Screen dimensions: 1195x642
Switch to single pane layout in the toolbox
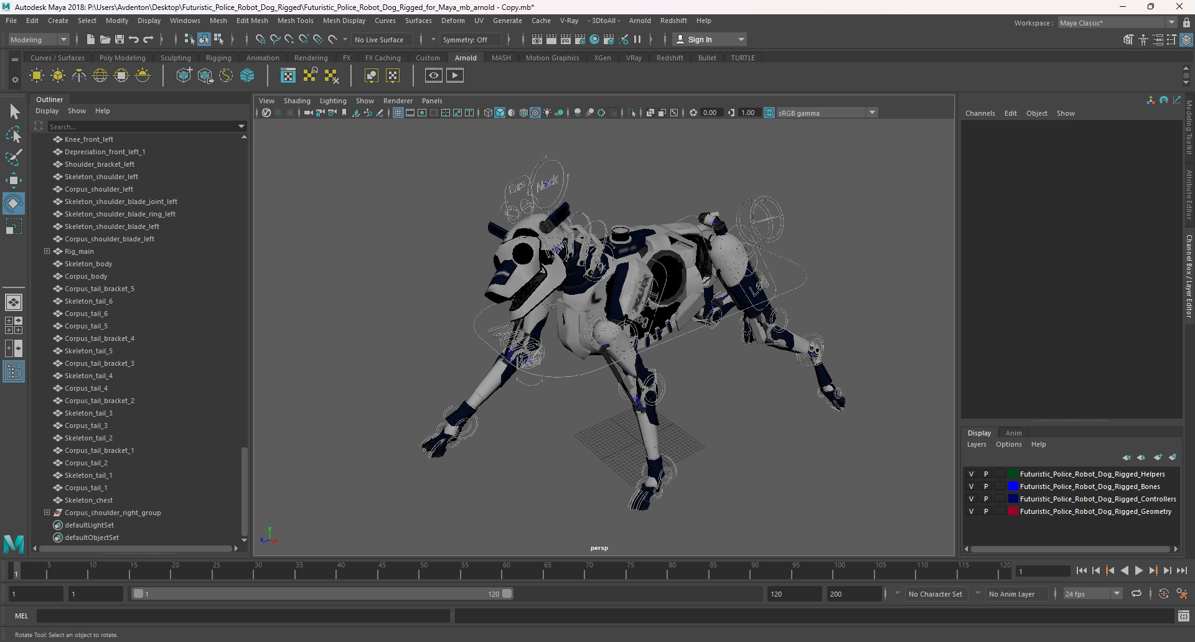pos(14,302)
